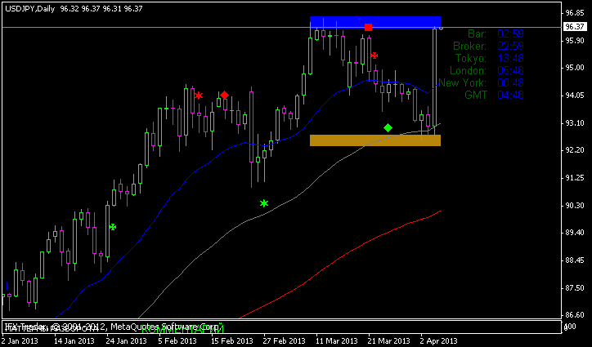The width and height of the screenshot is (592, 347).
Task: Click the red square marker on blue zone
Action: click(x=368, y=27)
